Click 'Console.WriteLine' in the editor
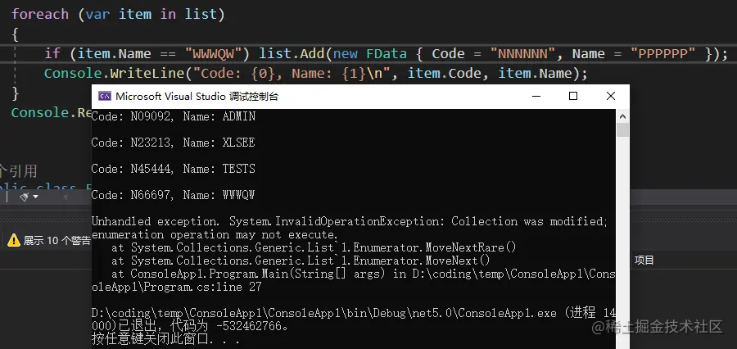The width and height of the screenshot is (737, 349). tap(114, 74)
